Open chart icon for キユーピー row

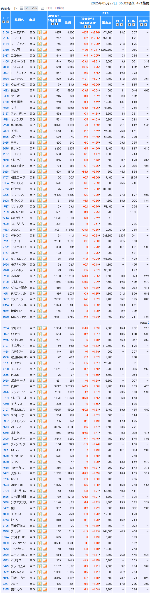45,439
